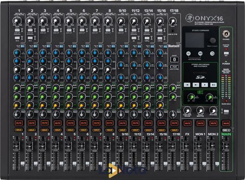Click the push-to-select encoder knob
The height and width of the screenshot is (180, 245).
tap(213, 41)
